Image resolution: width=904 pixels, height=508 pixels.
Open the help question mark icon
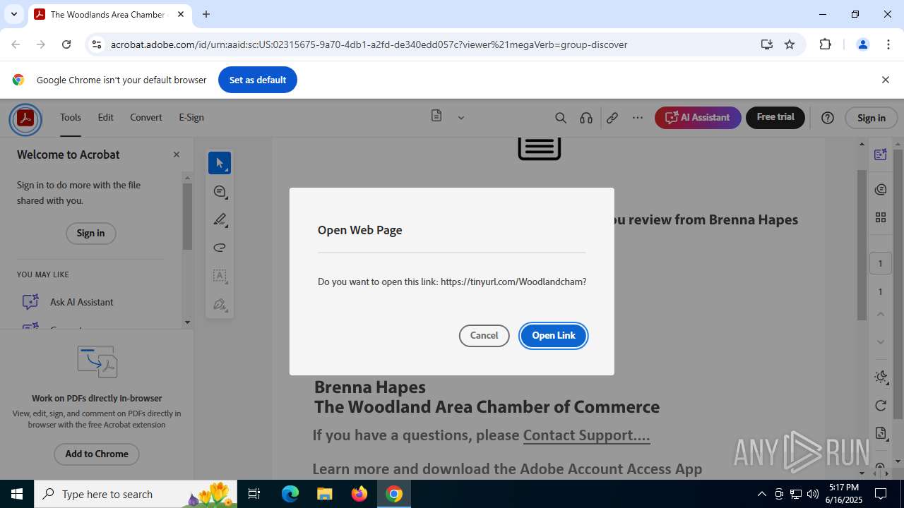coord(828,118)
